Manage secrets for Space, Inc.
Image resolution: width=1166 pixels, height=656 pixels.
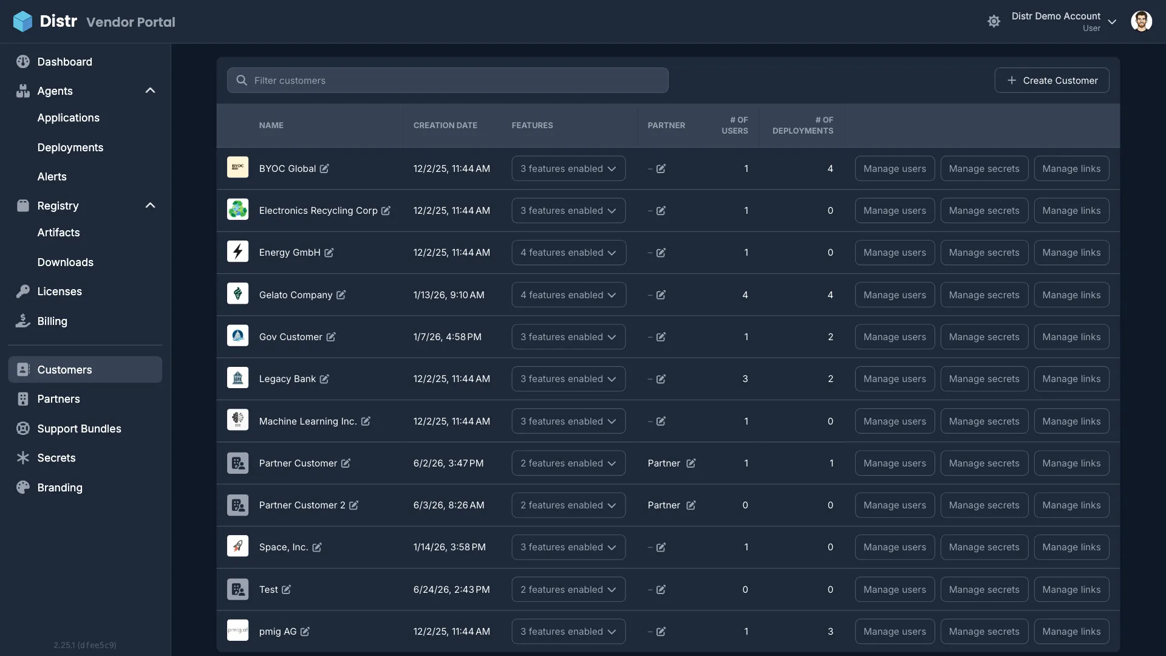(x=984, y=547)
